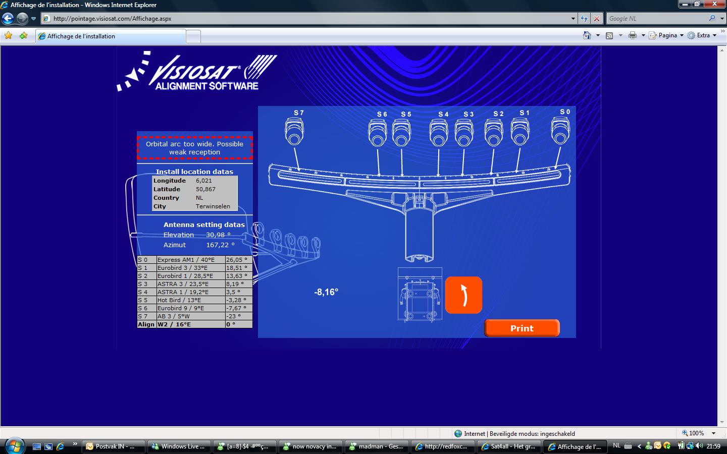Click the S7 LNB icon
This screenshot has width=727, height=454.
295,131
